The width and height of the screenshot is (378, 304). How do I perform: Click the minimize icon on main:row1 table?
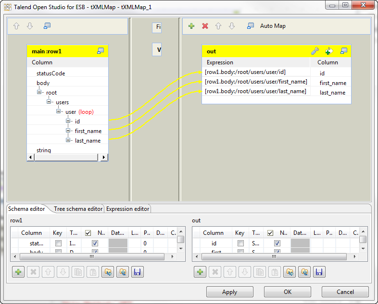click(101, 51)
